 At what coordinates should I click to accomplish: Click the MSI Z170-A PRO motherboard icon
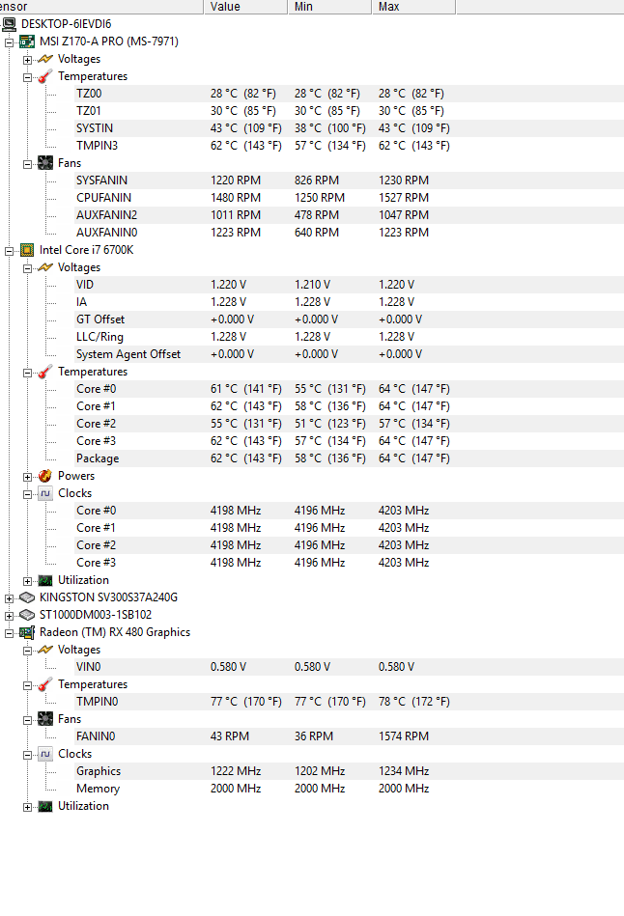pos(27,42)
